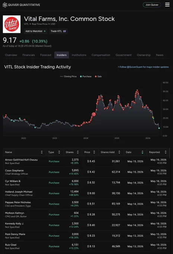Sort table by Shares column arrows

[78, 152]
